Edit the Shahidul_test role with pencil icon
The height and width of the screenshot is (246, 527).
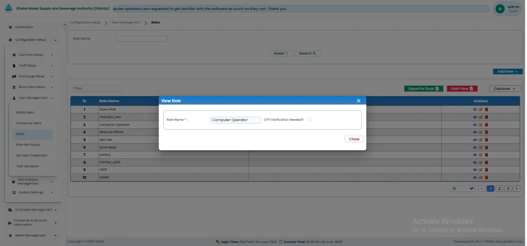click(480, 117)
